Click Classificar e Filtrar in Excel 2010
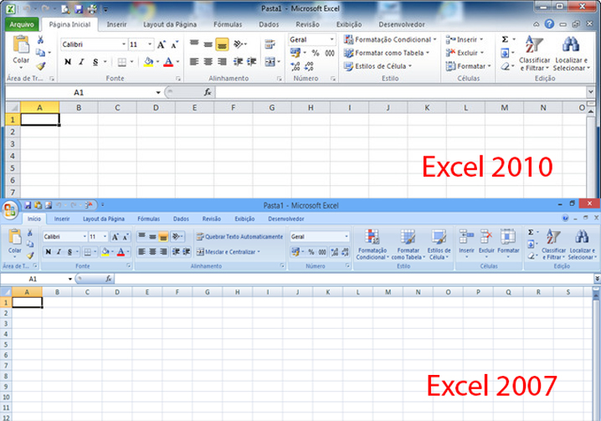The height and width of the screenshot is (421, 601). pos(534,54)
